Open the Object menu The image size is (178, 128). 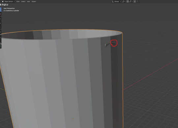tap(34, 1)
